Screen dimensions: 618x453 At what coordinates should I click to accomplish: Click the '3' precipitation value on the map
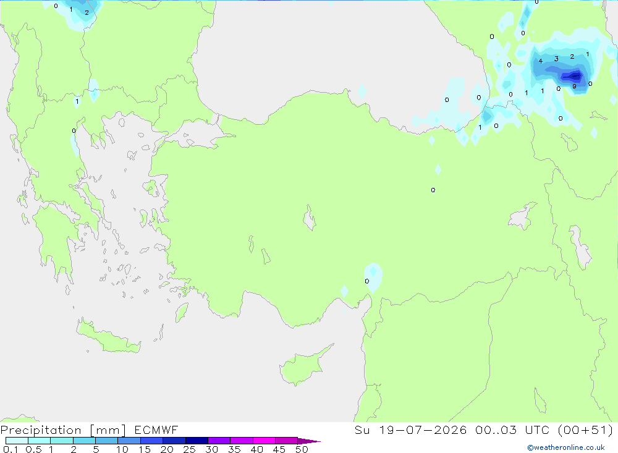tap(556, 59)
